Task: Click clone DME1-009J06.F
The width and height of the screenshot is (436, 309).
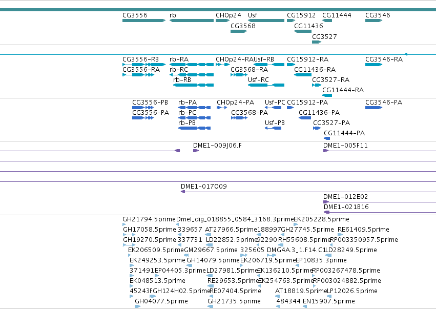Action: pyautogui.click(x=196, y=151)
